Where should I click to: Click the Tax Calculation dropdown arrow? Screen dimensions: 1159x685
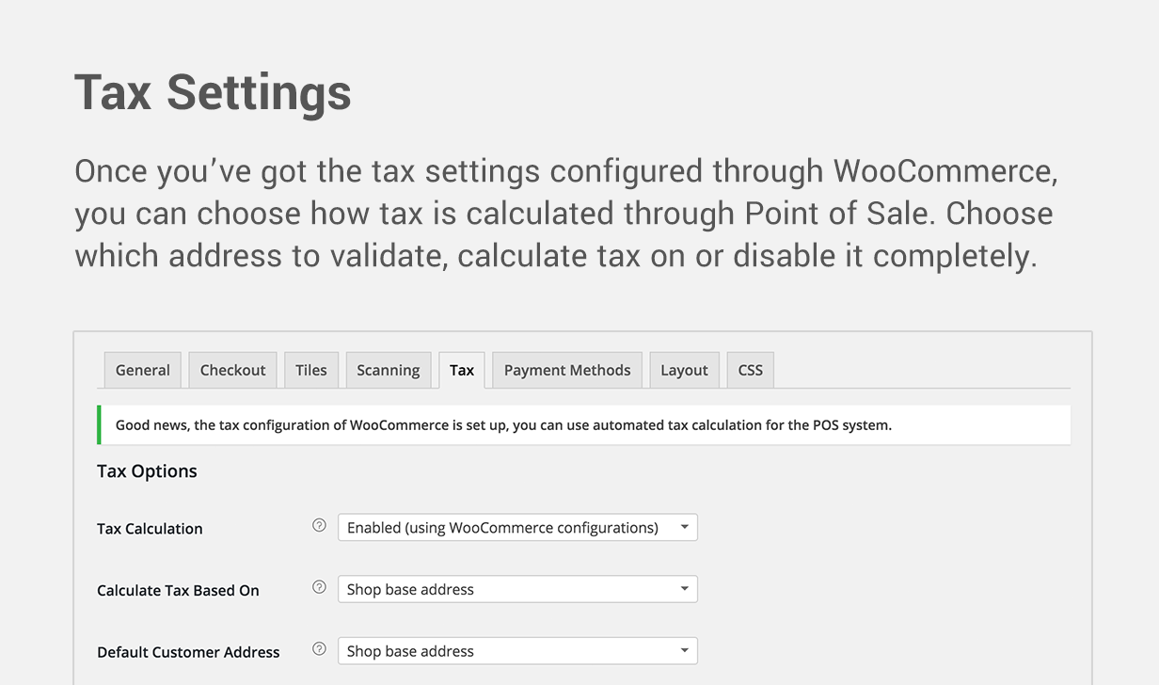[x=685, y=528]
